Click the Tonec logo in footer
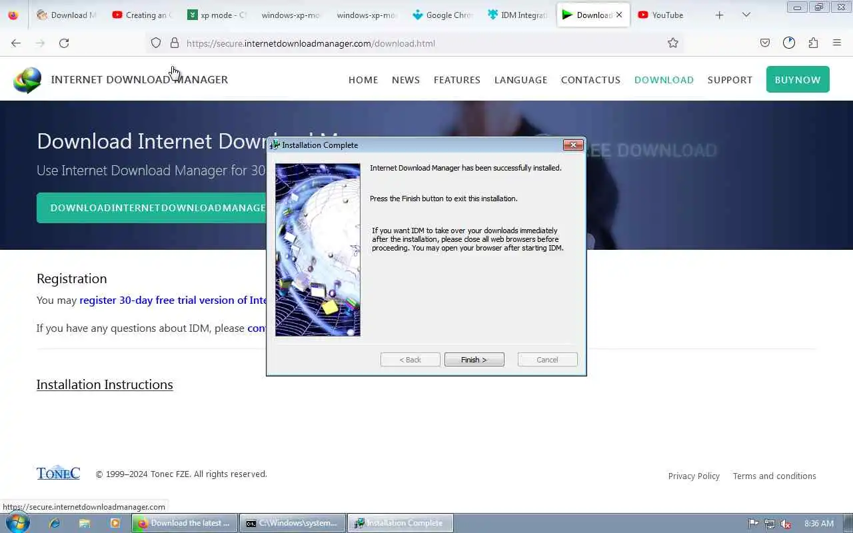This screenshot has height=533, width=853. pos(58,473)
